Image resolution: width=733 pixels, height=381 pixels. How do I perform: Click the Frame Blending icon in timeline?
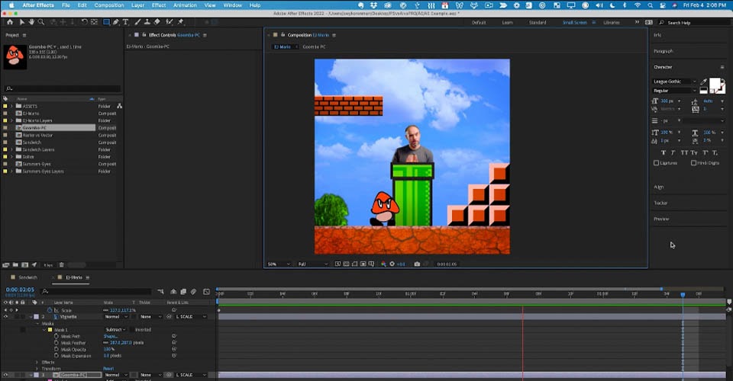pos(183,291)
